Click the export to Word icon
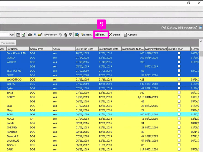The height and width of the screenshot is (152, 203). (x=35, y=35)
